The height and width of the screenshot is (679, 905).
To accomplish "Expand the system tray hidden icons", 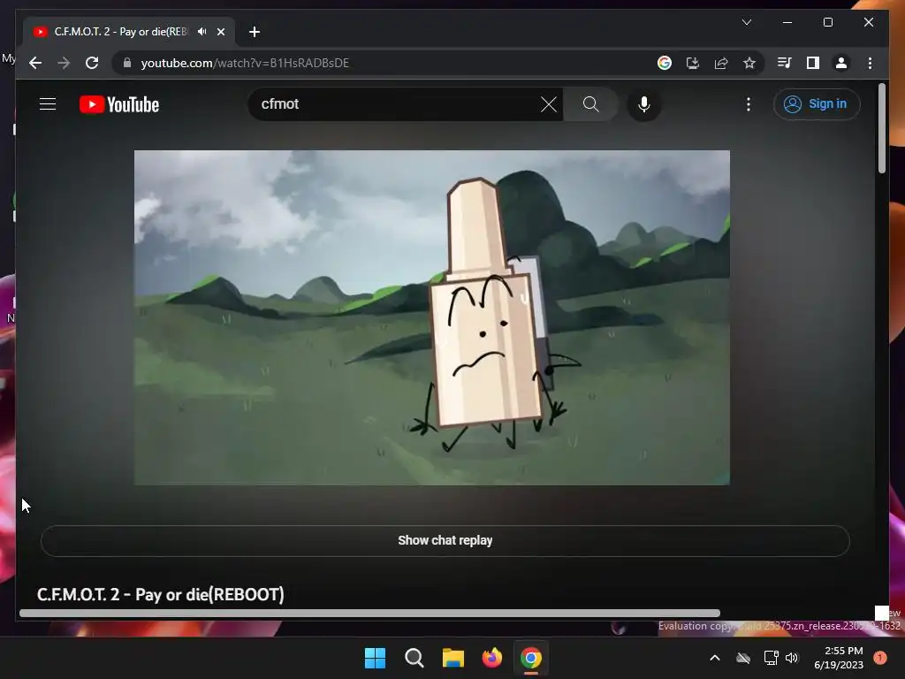I will click(x=714, y=658).
